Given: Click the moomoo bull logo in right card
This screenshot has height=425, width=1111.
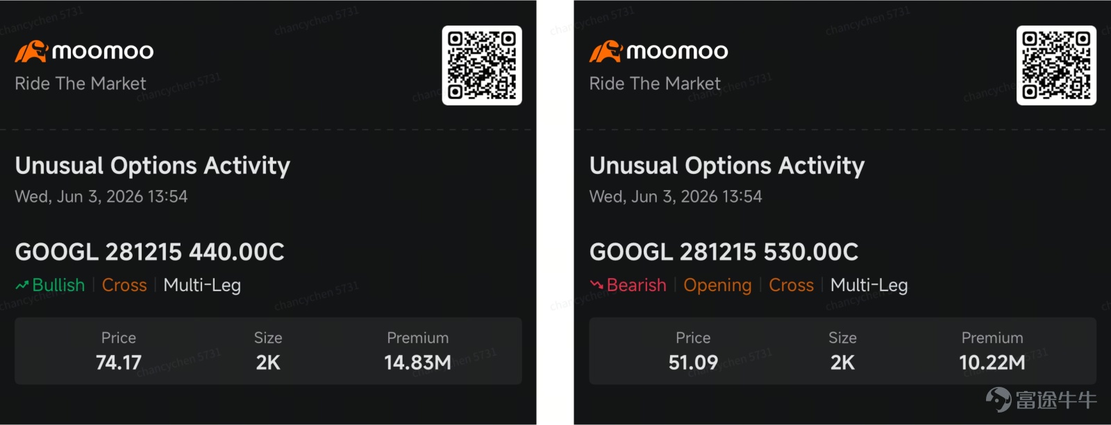Looking at the screenshot, I should click(x=605, y=51).
